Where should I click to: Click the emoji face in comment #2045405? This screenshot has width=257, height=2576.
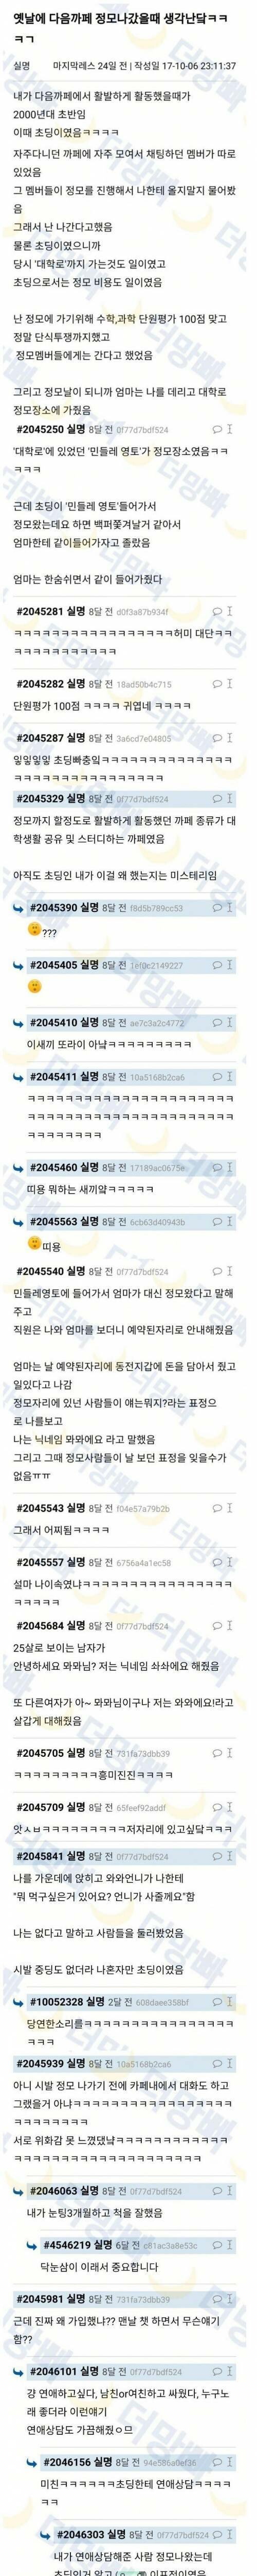coord(35,986)
